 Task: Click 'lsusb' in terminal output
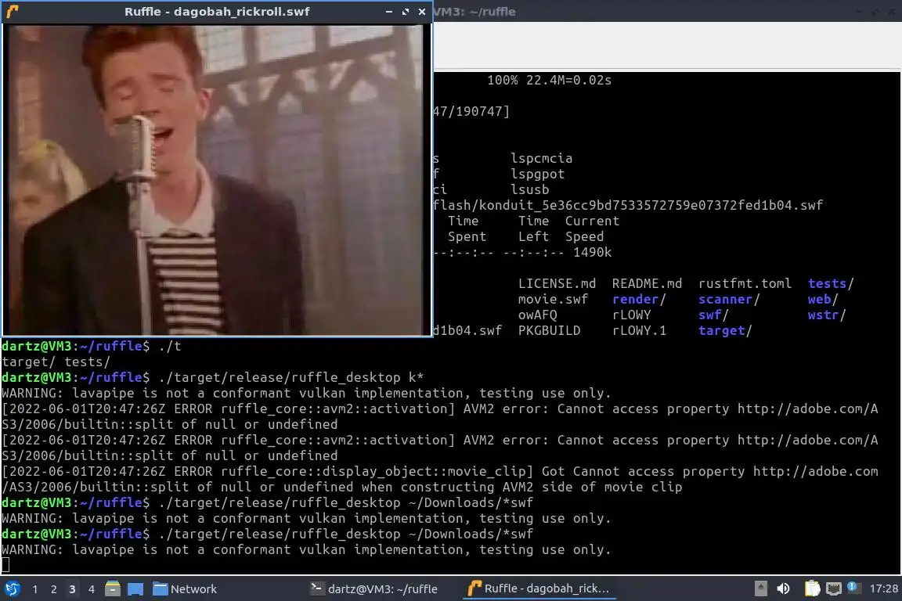tap(530, 189)
